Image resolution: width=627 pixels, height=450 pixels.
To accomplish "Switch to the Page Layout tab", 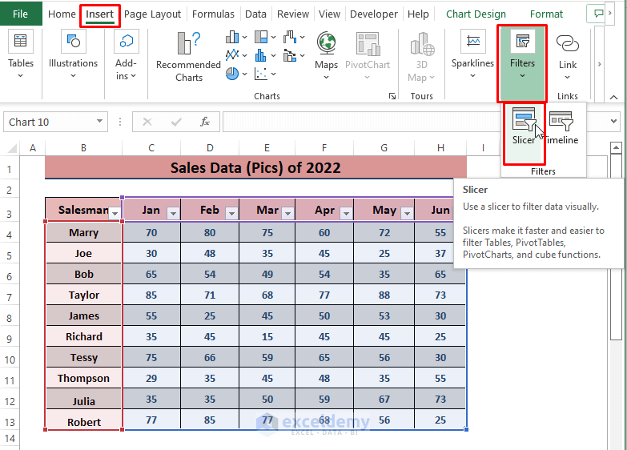I will pos(152,14).
